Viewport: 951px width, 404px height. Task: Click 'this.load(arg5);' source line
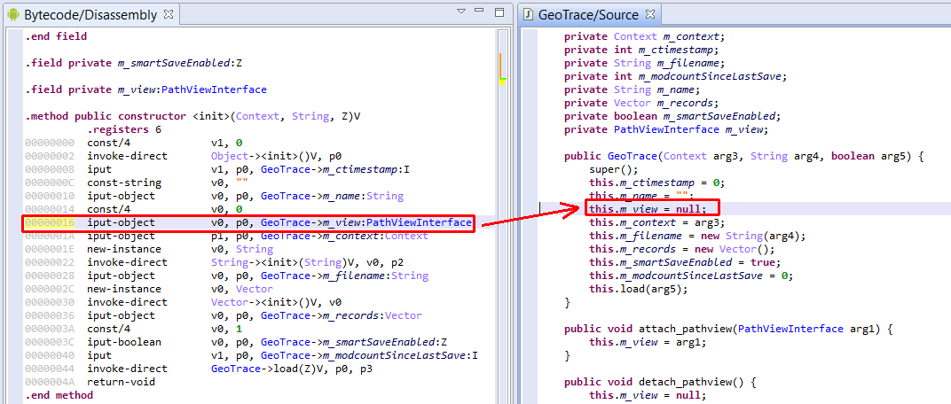(x=638, y=290)
